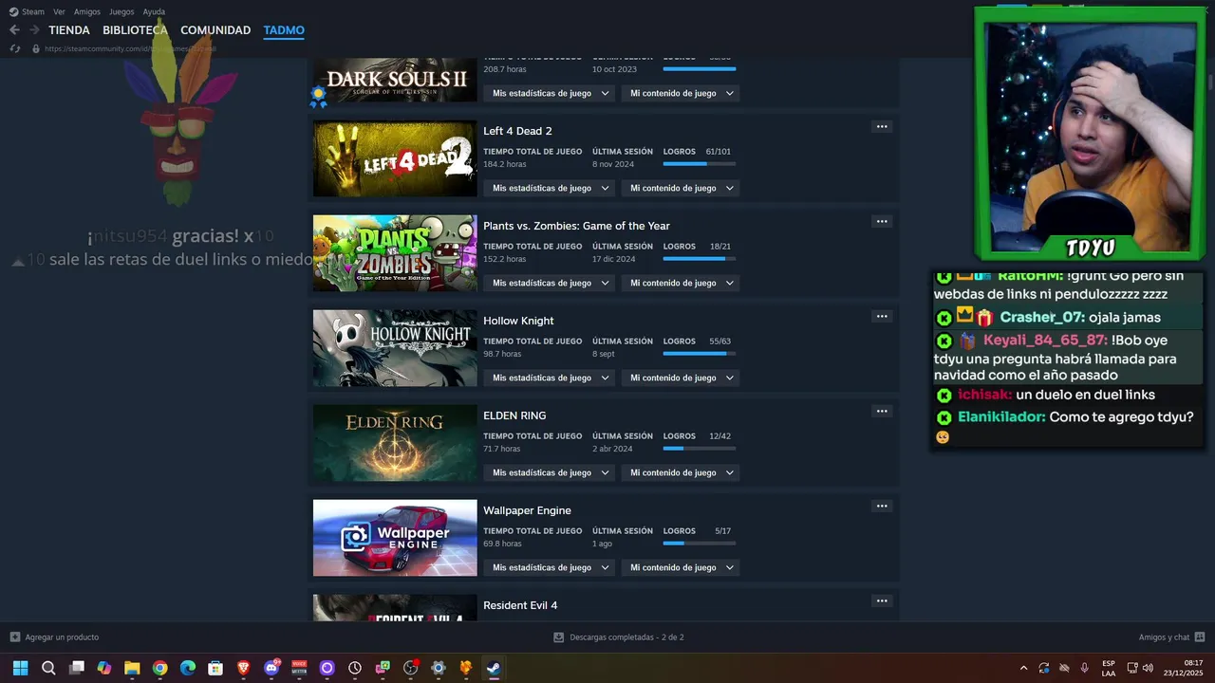Expand Mis estadísticas de juego for ELDEN RING

coord(551,472)
